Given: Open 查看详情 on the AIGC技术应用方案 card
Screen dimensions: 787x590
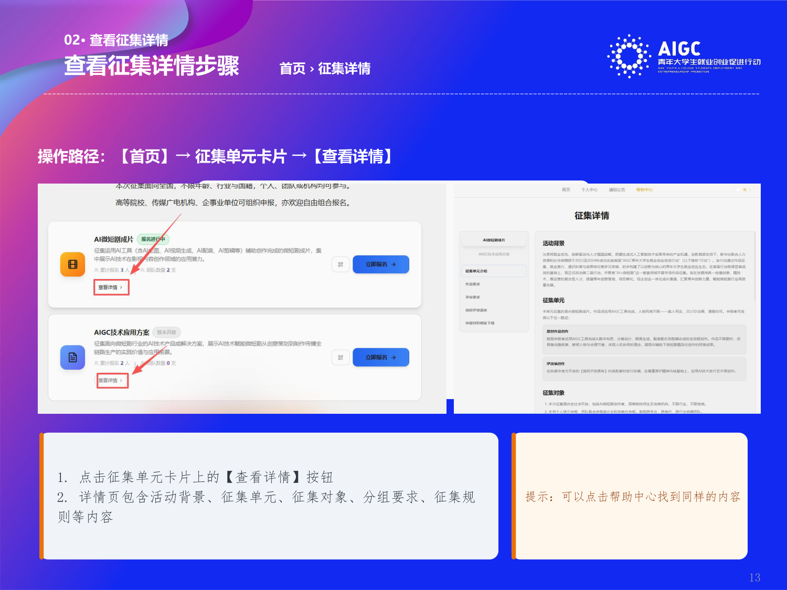Looking at the screenshot, I should 112,380.
